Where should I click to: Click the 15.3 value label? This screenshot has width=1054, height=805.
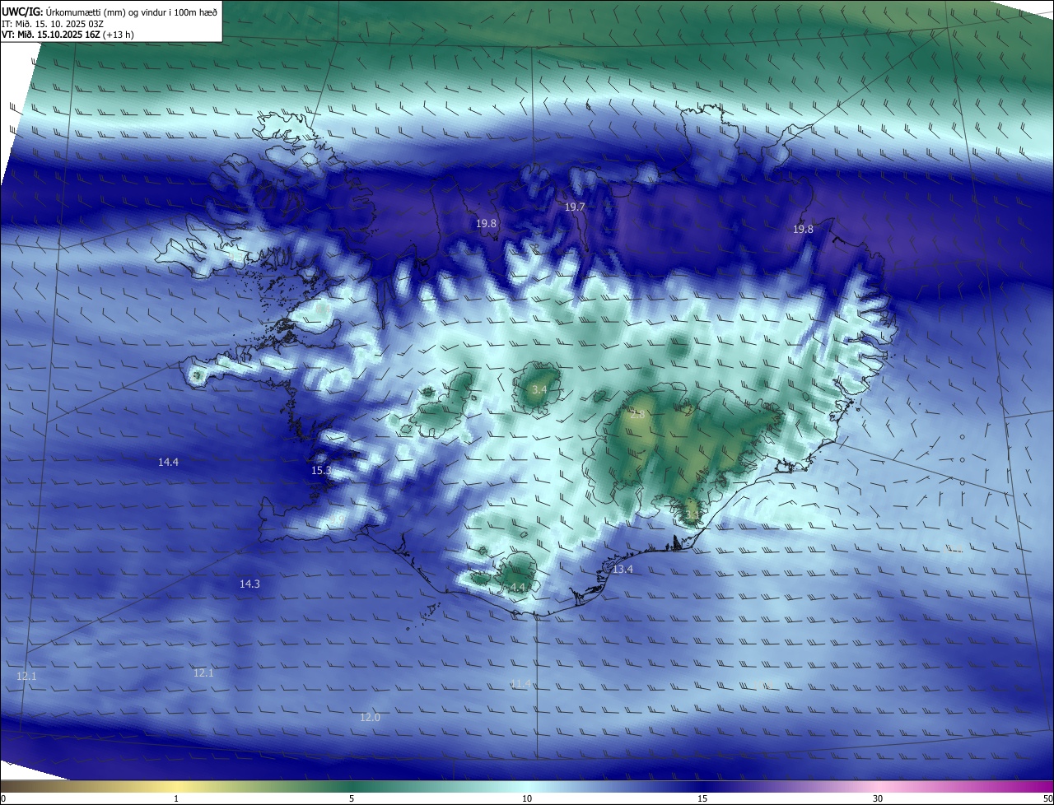coord(321,470)
